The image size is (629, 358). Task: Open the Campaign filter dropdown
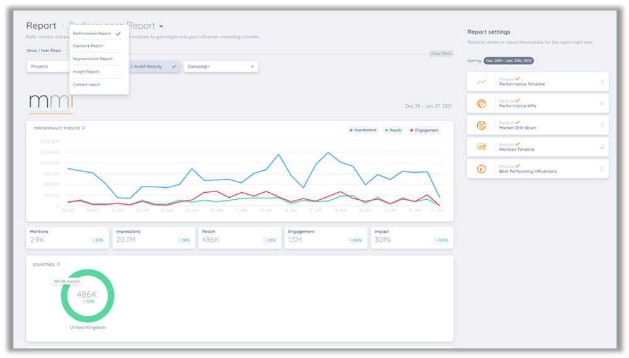tap(221, 67)
